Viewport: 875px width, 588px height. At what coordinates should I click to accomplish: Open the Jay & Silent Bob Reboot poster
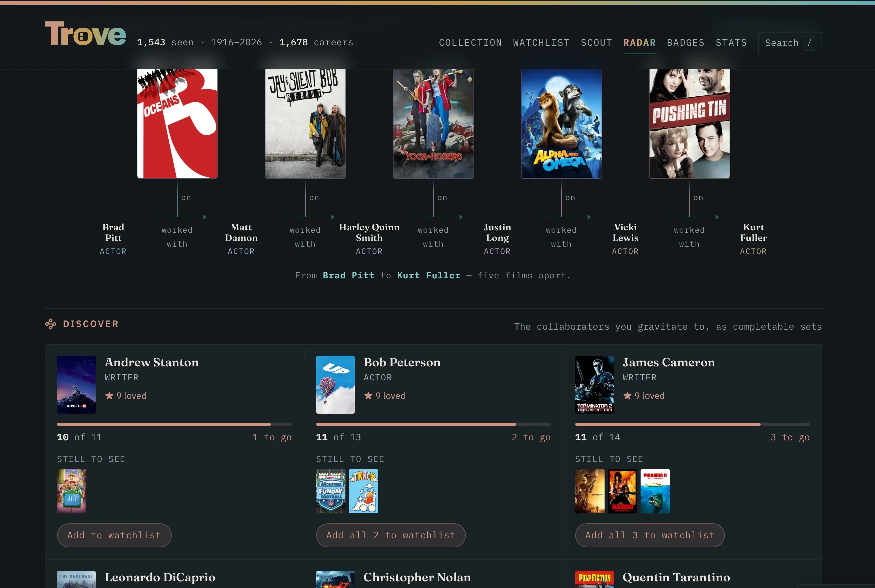point(305,124)
